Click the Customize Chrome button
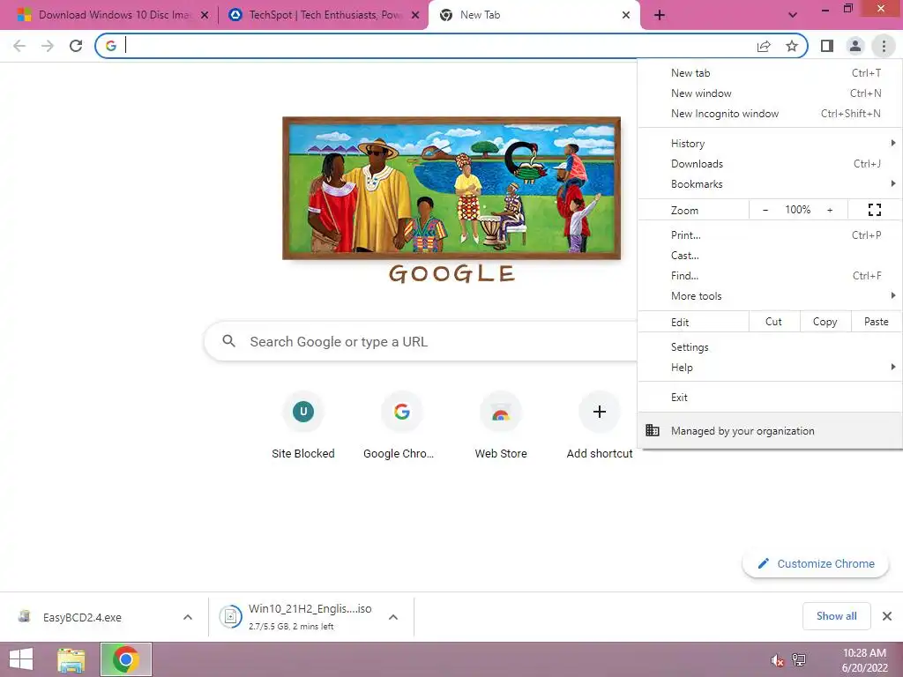This screenshot has width=903, height=677. tap(816, 563)
